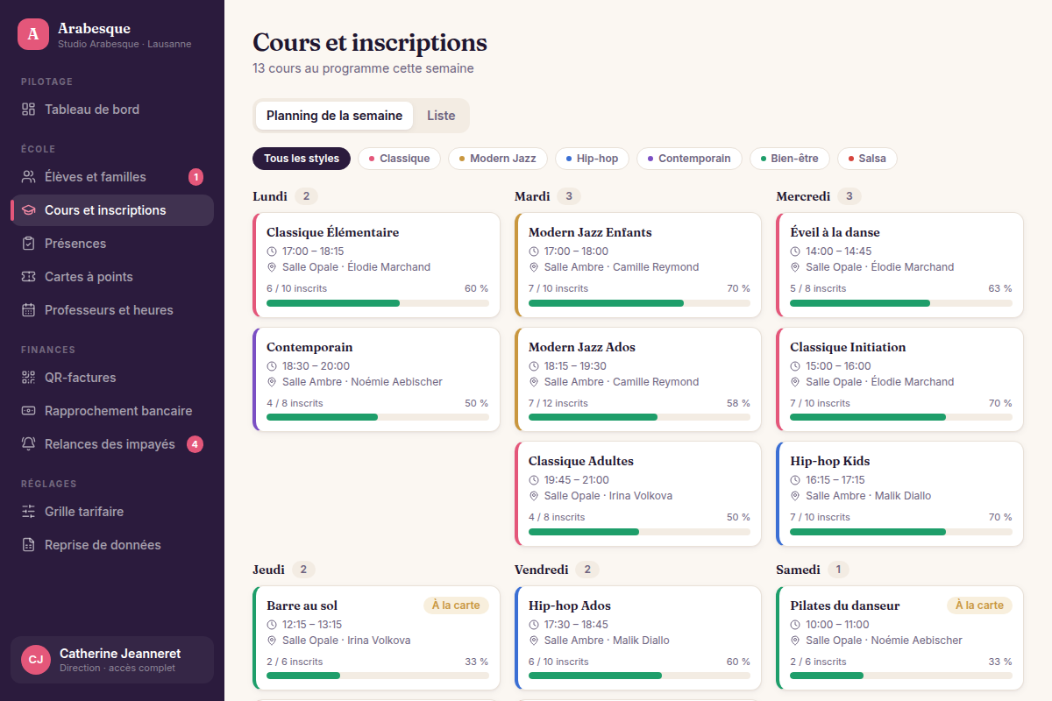Image resolution: width=1052 pixels, height=701 pixels.
Task: Click the CJ user avatar
Action: coord(36,660)
